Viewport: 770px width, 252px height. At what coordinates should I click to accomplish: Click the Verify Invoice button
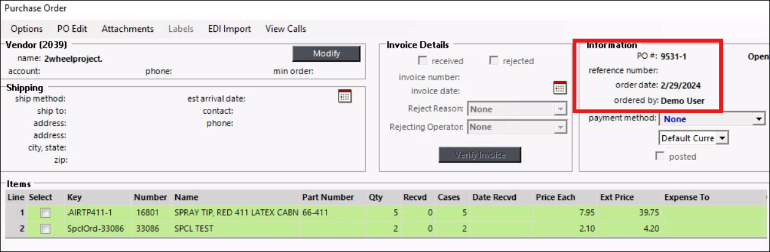click(x=480, y=155)
